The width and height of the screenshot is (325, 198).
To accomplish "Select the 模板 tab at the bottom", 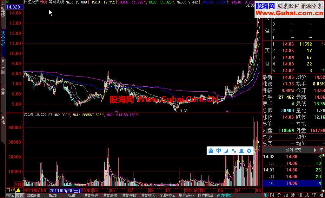I will (x=19, y=195).
